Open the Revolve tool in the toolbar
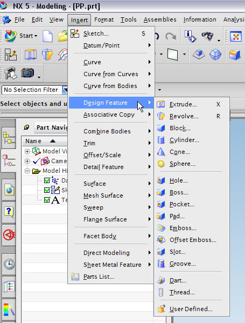Screen dimensions: 245x323 (x=47, y=55)
